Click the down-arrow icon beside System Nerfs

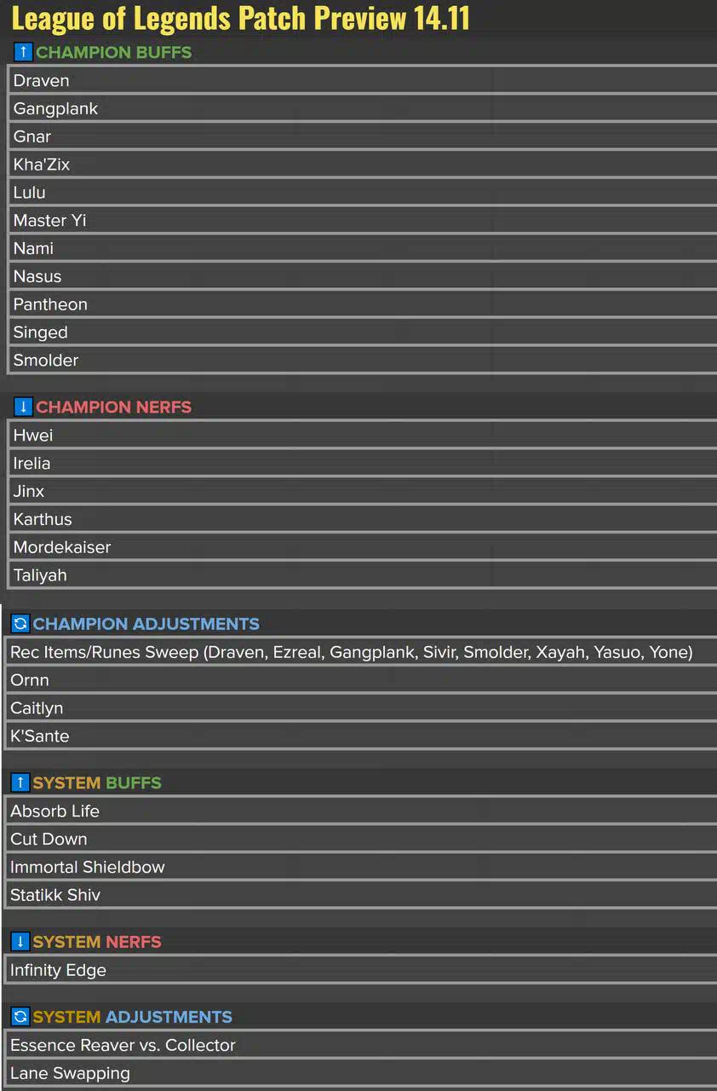(20, 942)
